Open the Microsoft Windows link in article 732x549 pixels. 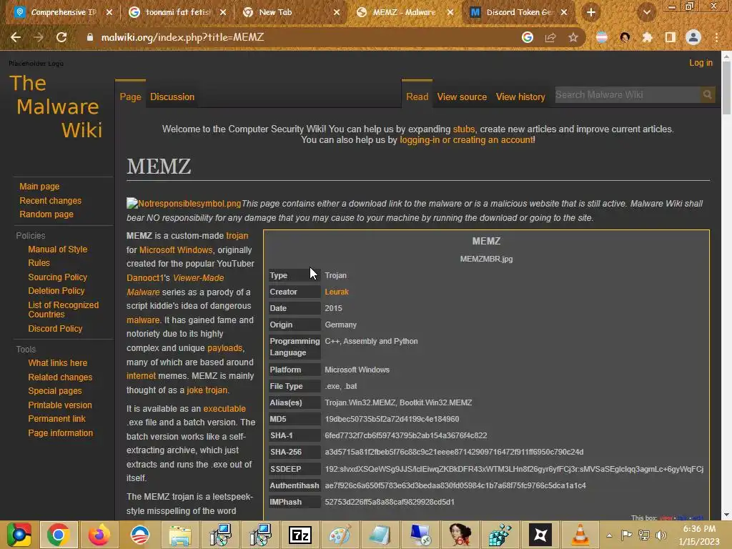coord(176,249)
